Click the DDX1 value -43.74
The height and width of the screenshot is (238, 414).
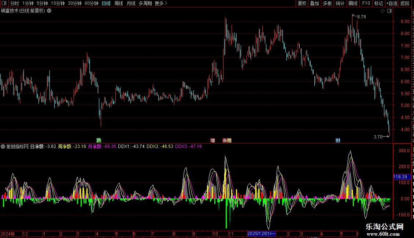138,146
